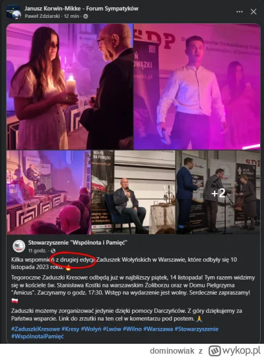264x357 pixels.
Task: Click the #Warszawa hashtag
Action: 158,329
